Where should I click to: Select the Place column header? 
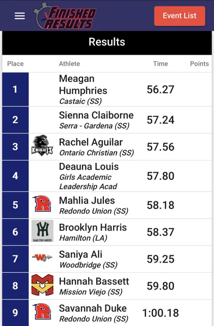point(15,64)
